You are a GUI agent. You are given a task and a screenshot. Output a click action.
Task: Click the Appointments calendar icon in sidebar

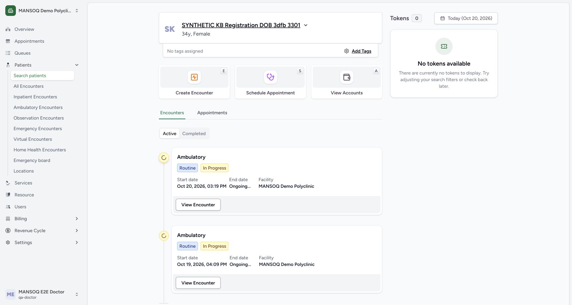pos(8,41)
